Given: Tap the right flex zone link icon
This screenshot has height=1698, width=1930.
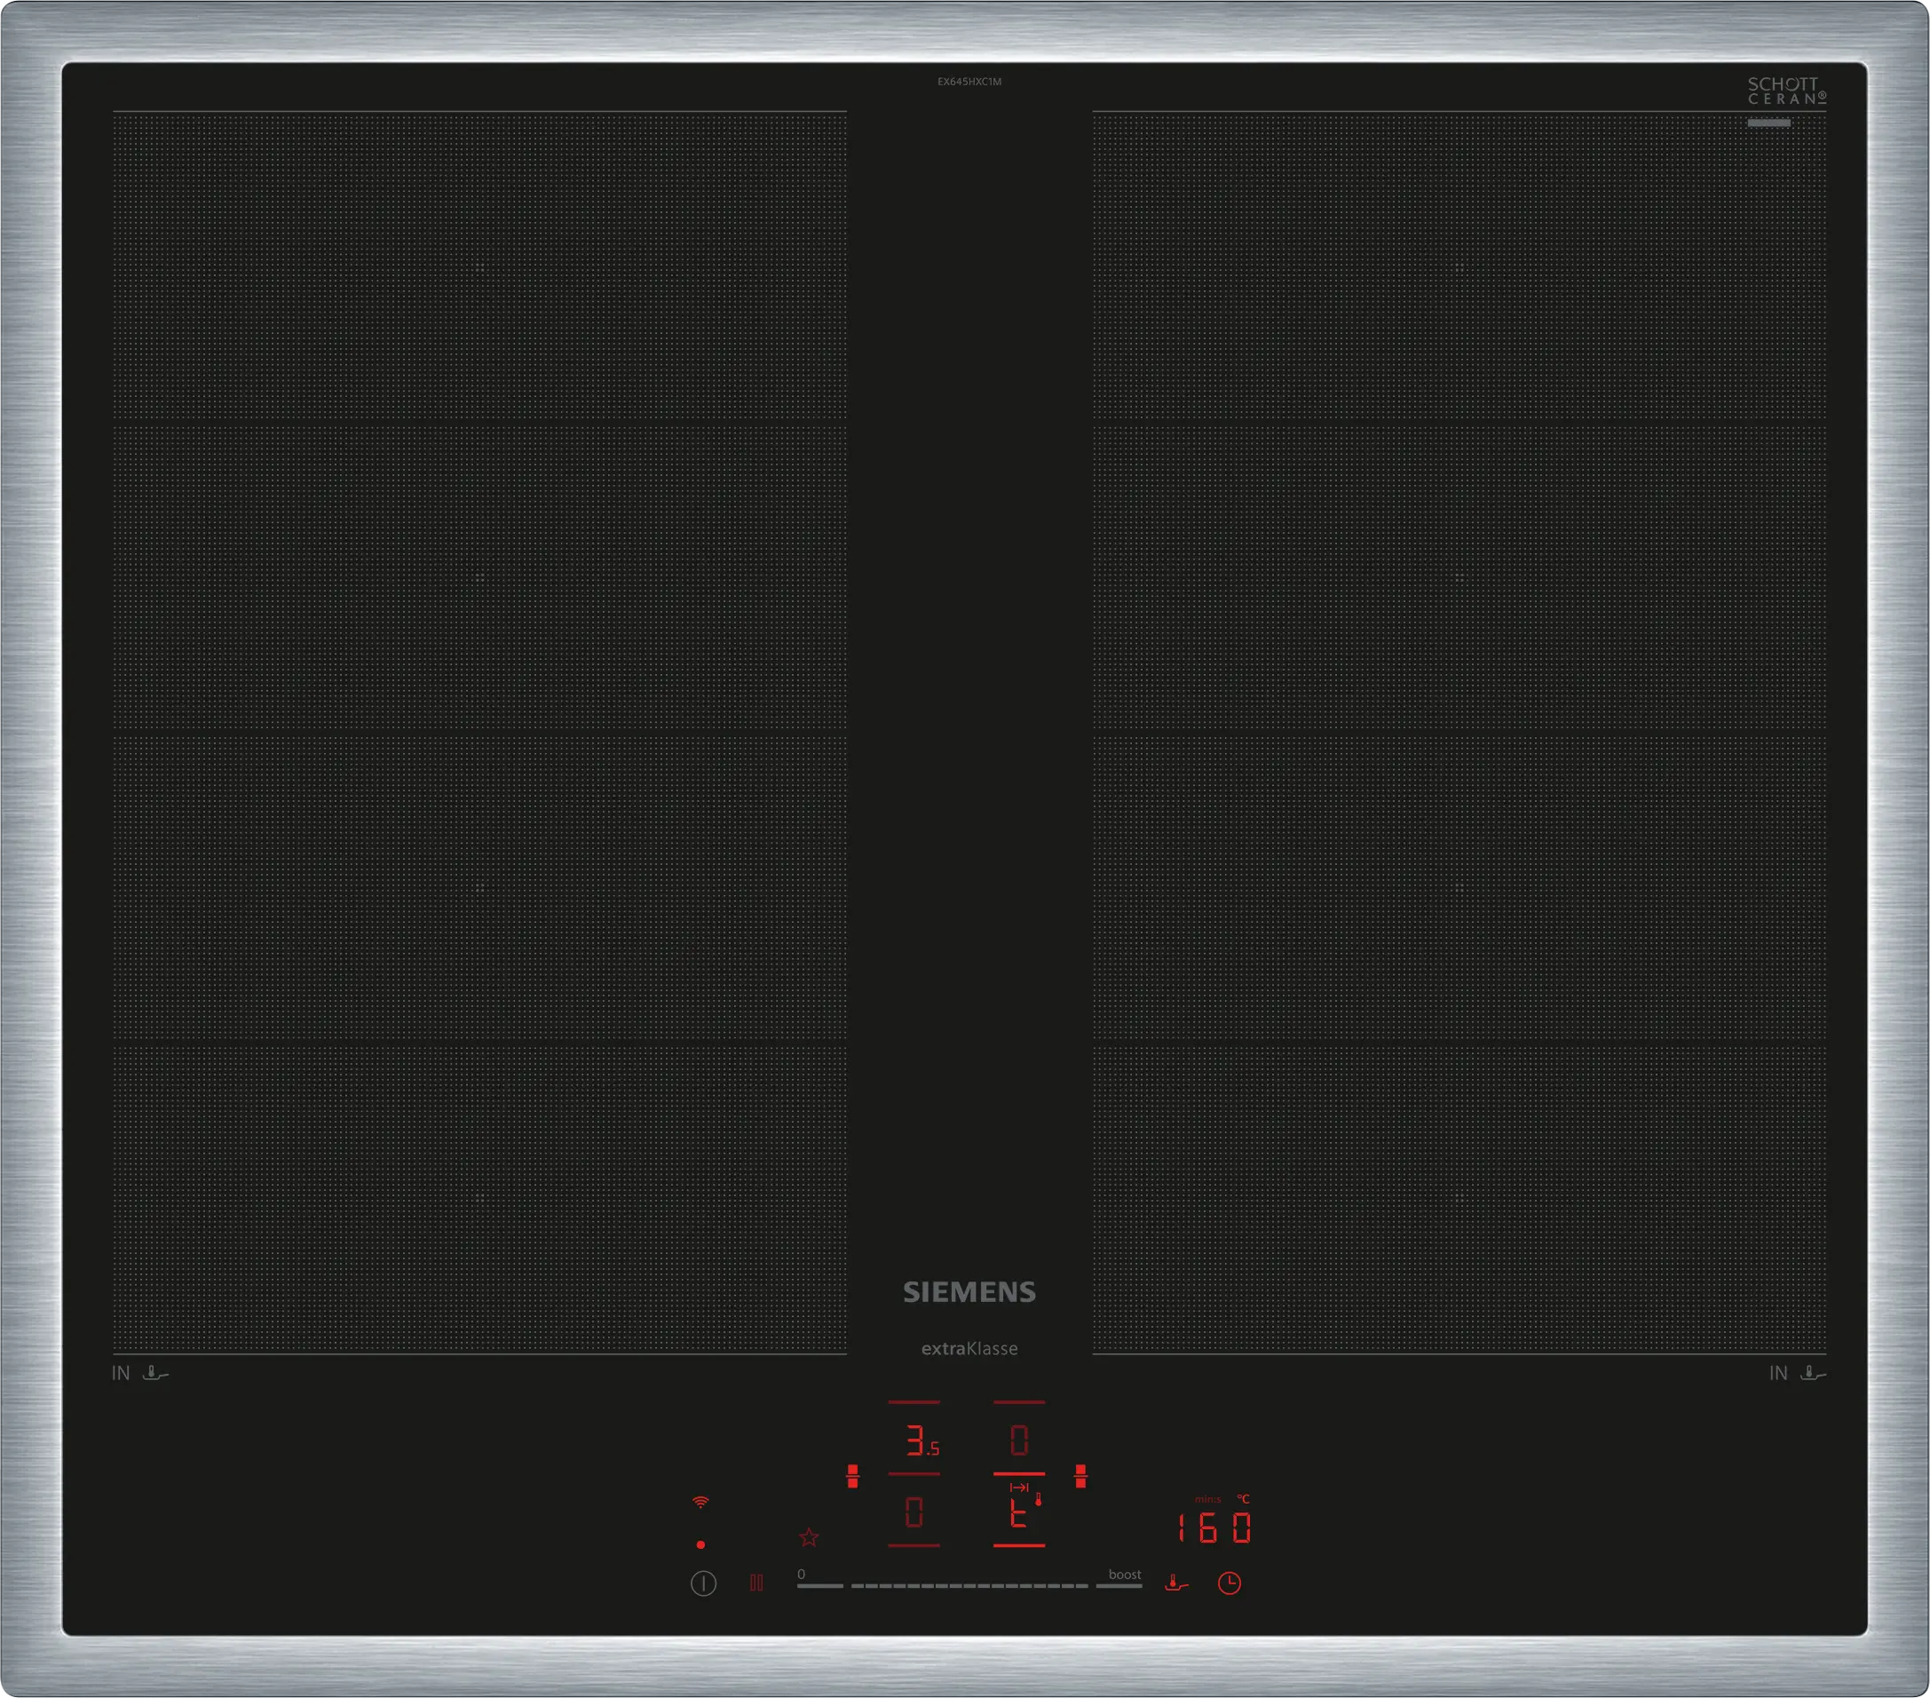Looking at the screenshot, I should tap(1081, 1476).
